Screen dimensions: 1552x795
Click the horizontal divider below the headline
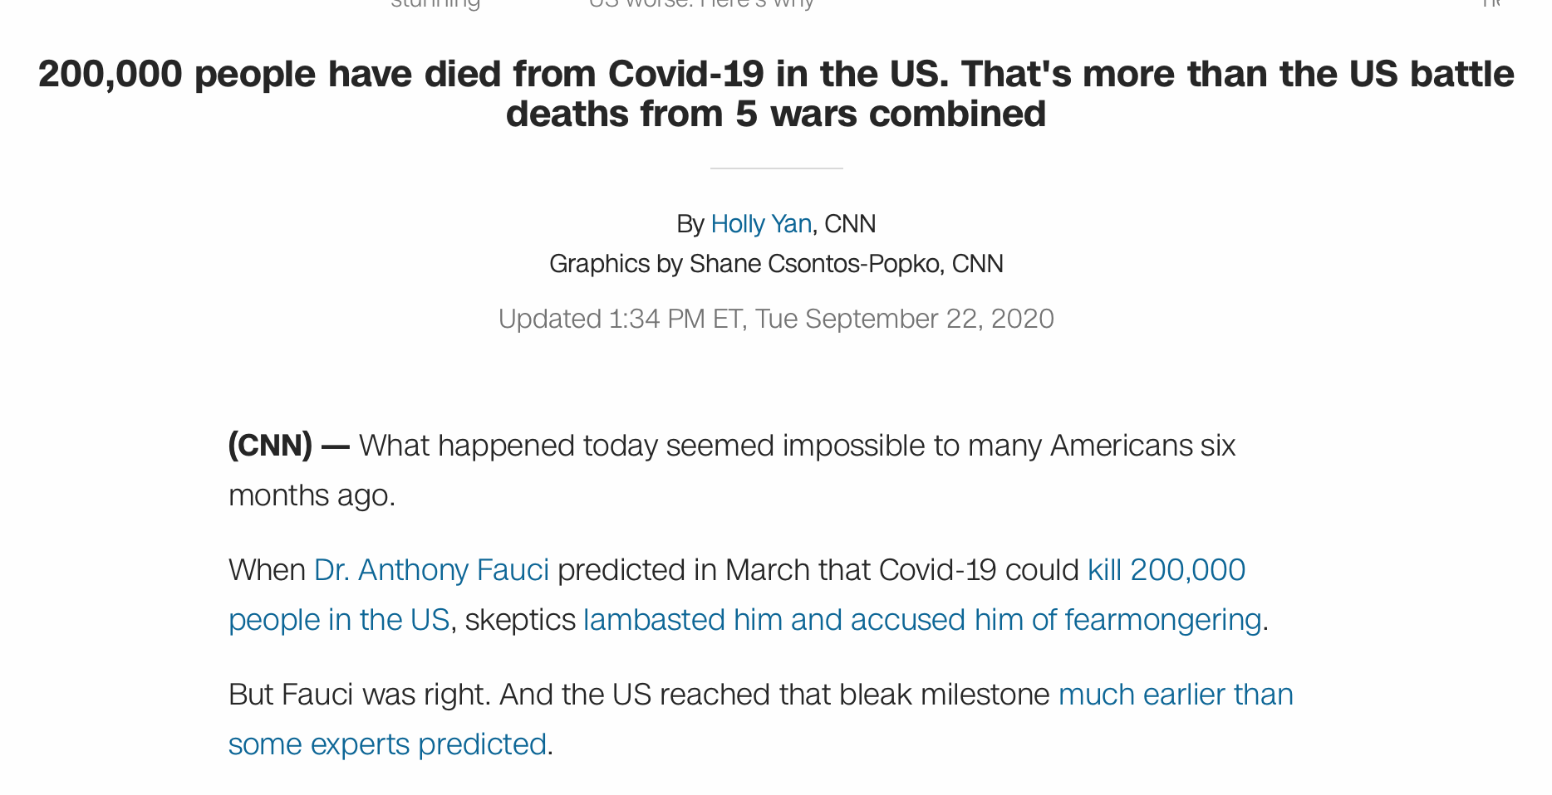[776, 168]
